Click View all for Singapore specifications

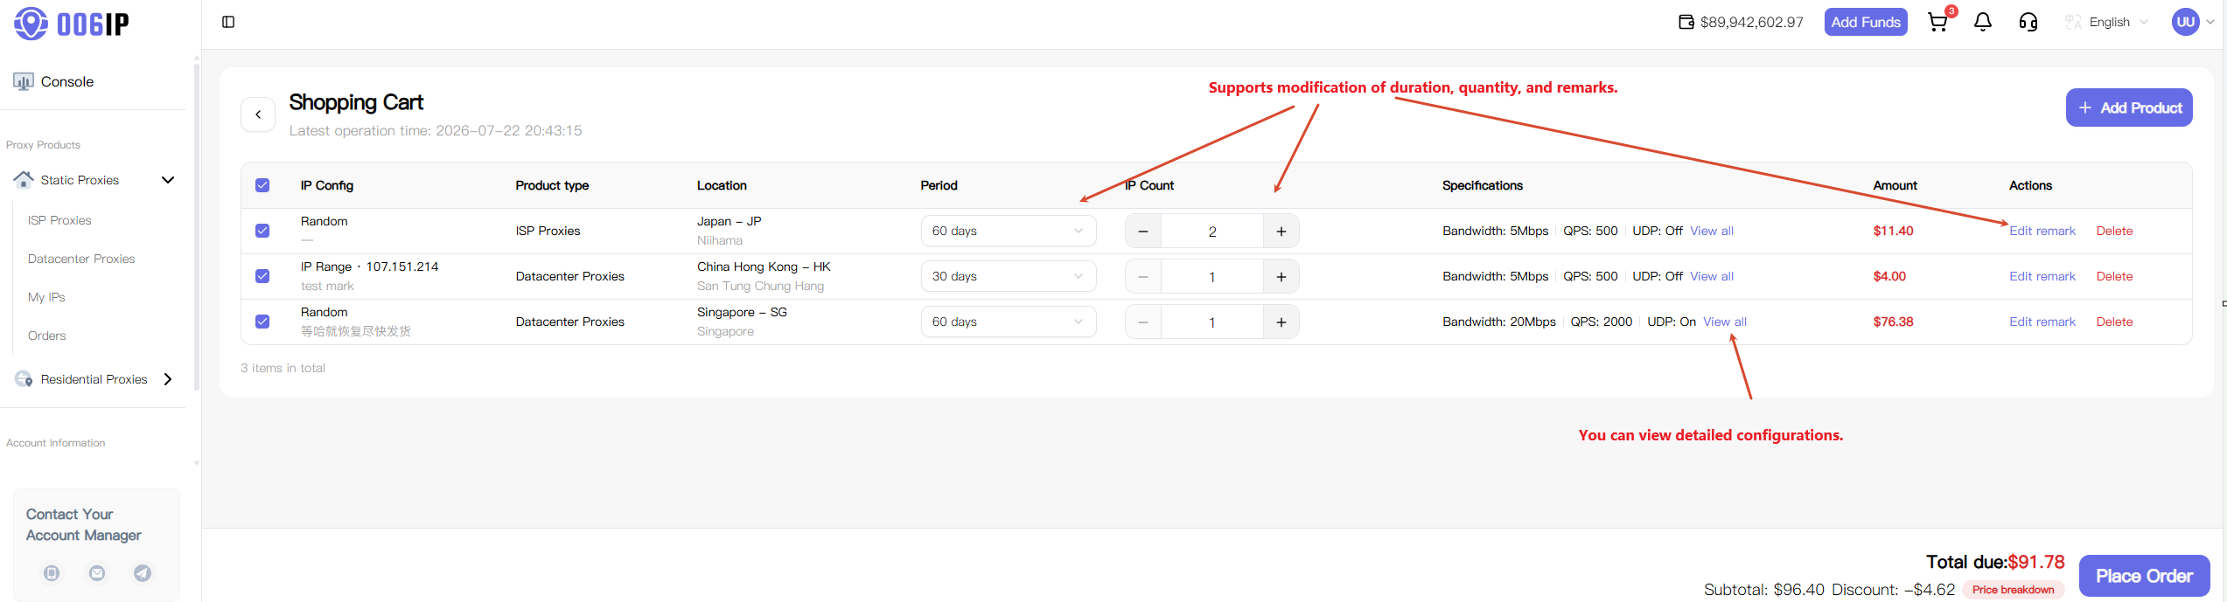click(x=1725, y=322)
